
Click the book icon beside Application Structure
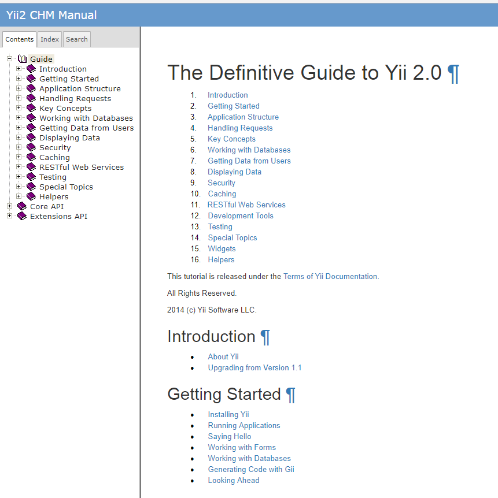[31, 88]
